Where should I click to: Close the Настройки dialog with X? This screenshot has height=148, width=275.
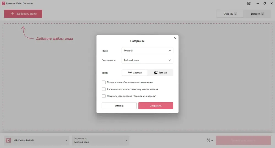click(175, 38)
